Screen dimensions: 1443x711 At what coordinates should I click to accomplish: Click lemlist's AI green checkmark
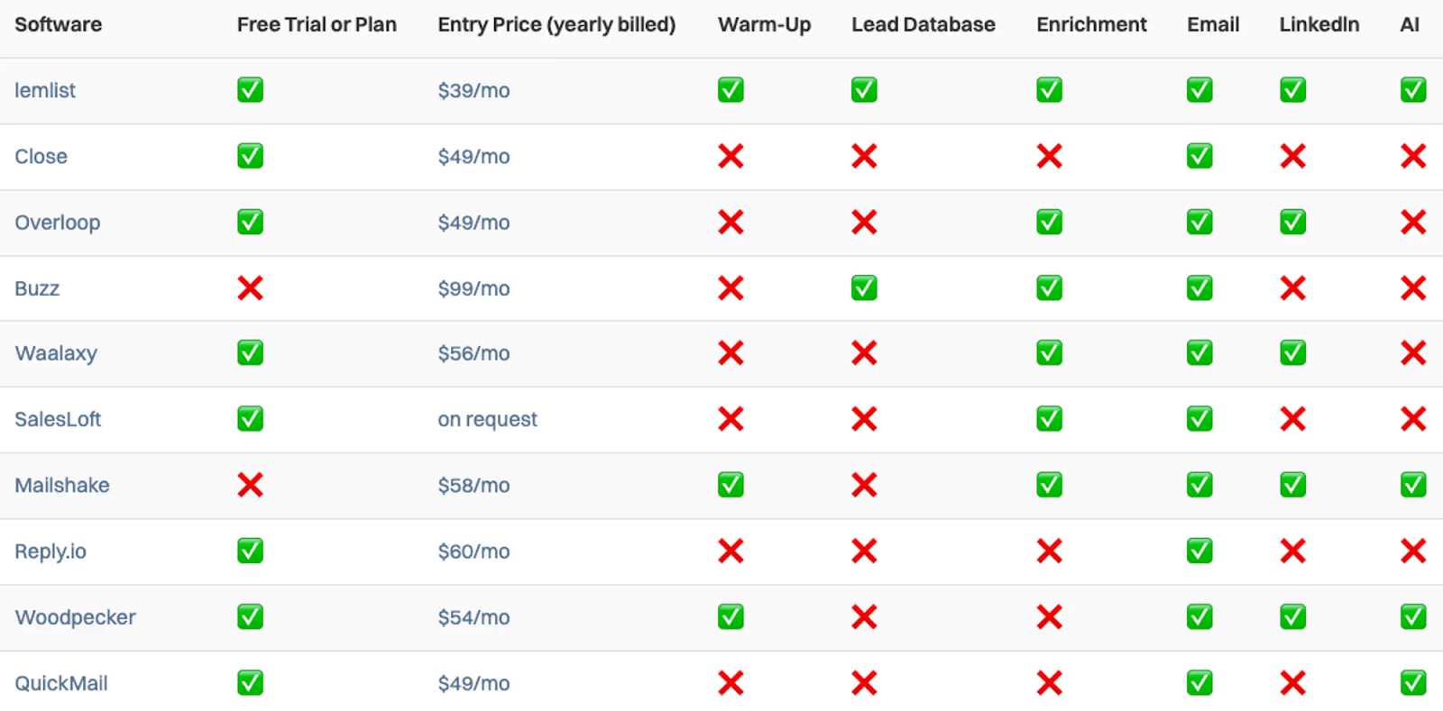pyautogui.click(x=1412, y=90)
